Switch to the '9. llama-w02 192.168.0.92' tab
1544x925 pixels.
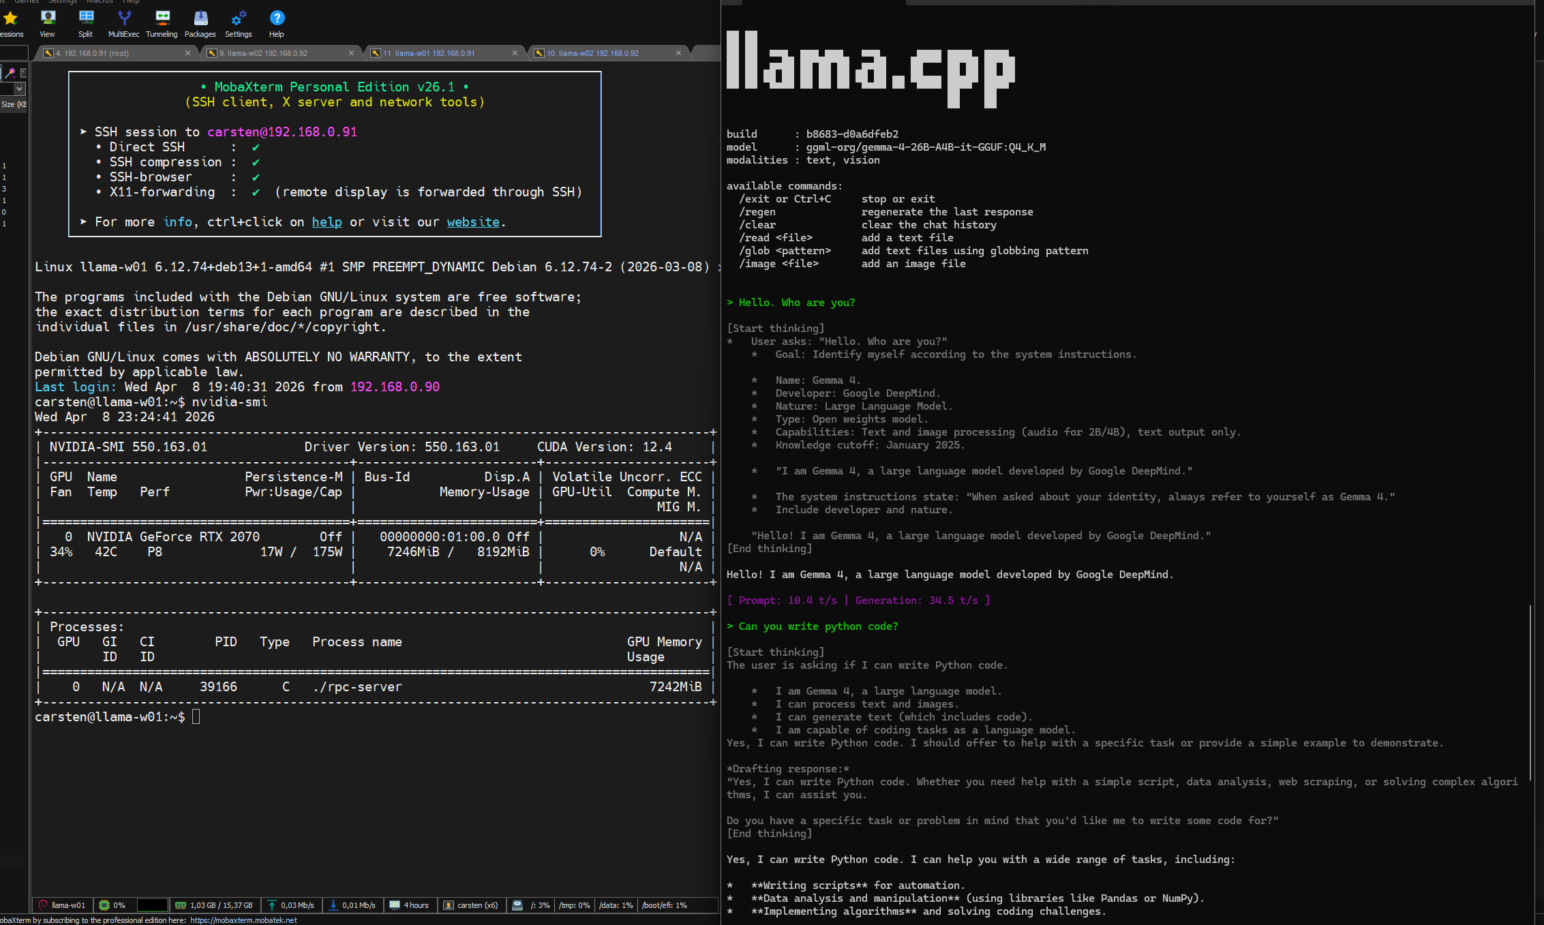coord(280,53)
